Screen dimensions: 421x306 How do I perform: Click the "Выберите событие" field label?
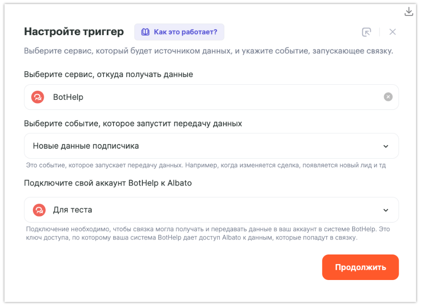(133, 124)
